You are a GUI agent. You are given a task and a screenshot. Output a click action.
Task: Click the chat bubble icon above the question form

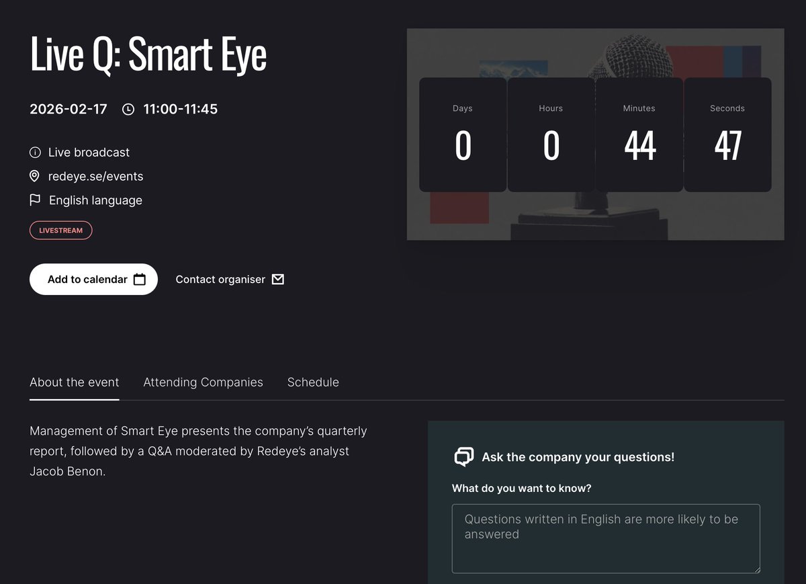pos(463,456)
